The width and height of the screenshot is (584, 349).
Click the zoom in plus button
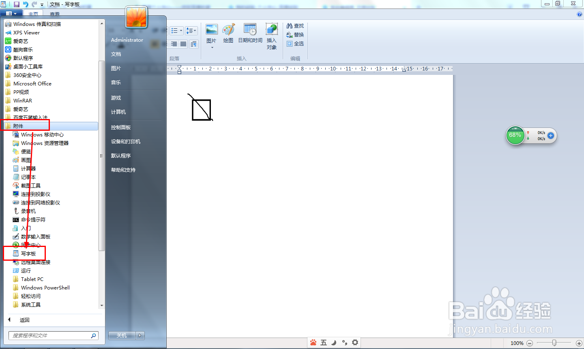[579, 343]
